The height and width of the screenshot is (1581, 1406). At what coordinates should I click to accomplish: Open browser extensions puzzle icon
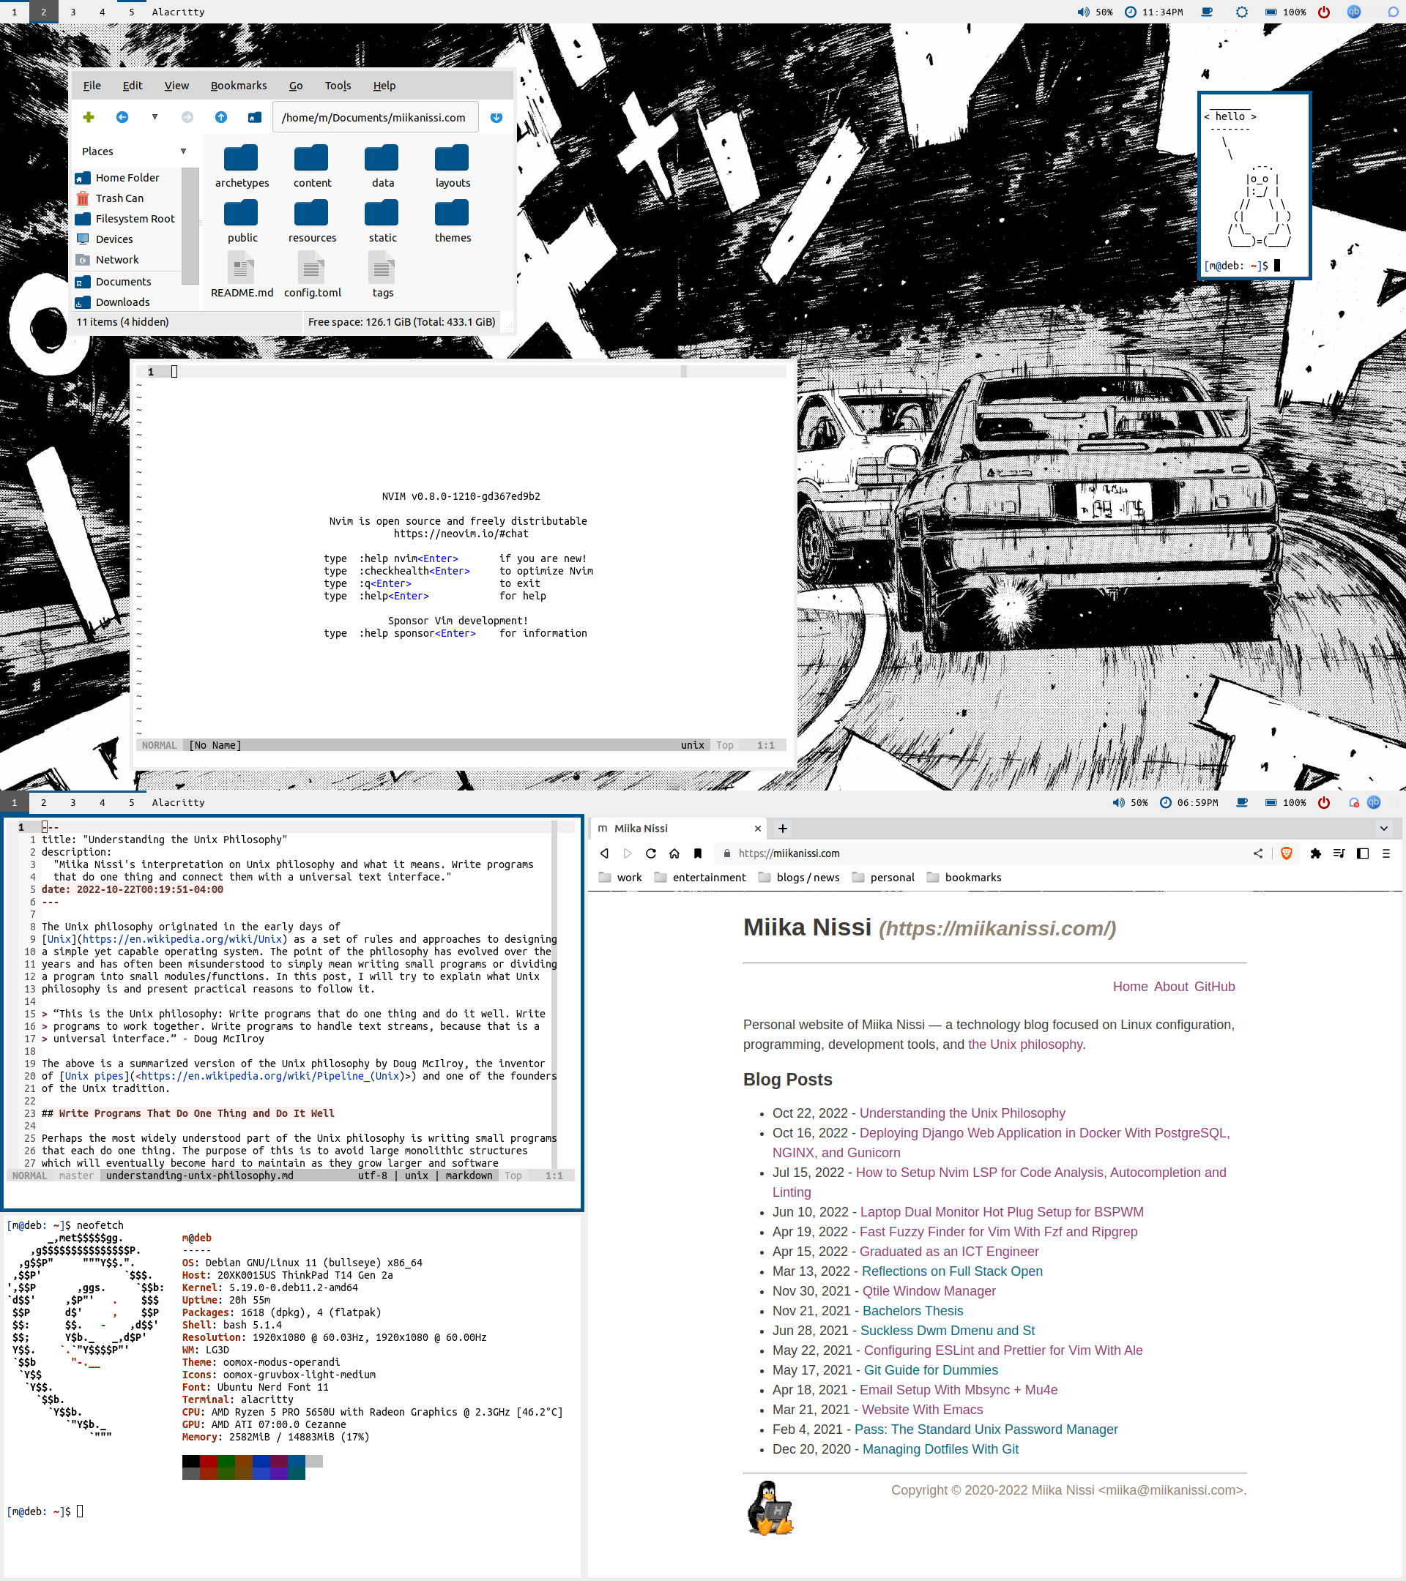(x=1315, y=853)
